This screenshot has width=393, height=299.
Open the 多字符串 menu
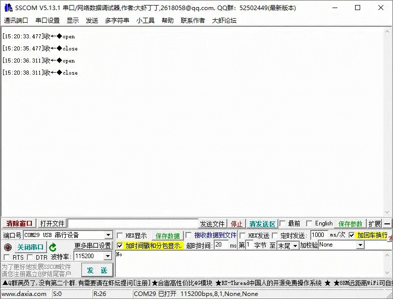click(117, 20)
